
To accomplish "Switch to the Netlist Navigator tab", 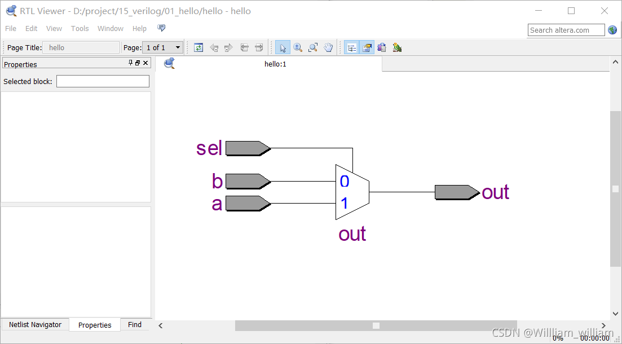I will (36, 325).
